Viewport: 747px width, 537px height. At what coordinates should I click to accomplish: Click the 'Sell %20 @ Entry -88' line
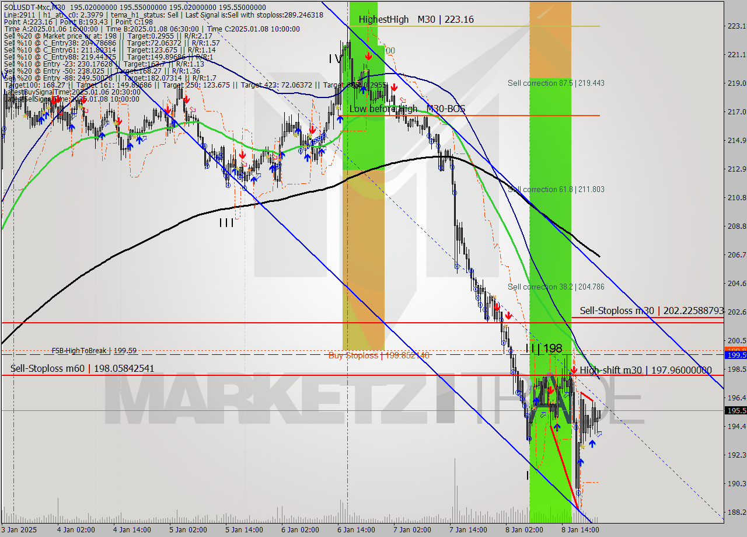(109, 78)
